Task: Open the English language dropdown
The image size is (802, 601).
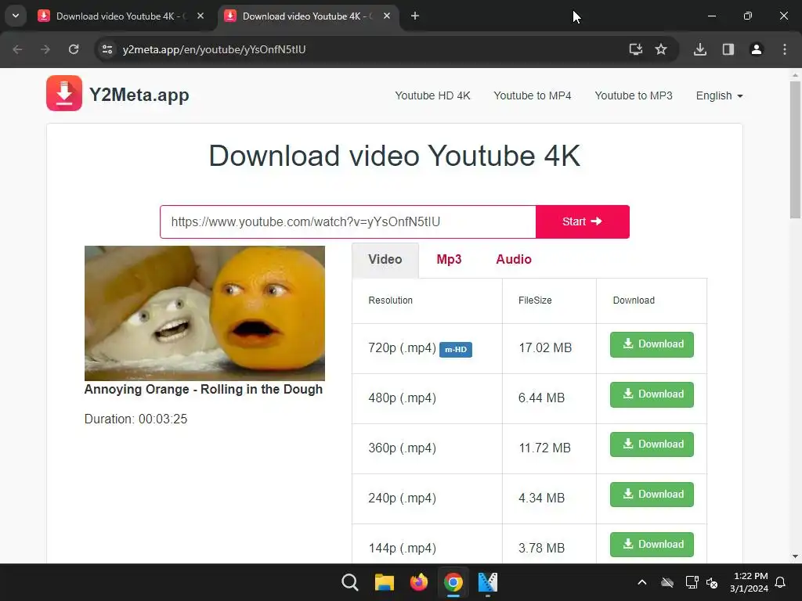Action: click(719, 95)
